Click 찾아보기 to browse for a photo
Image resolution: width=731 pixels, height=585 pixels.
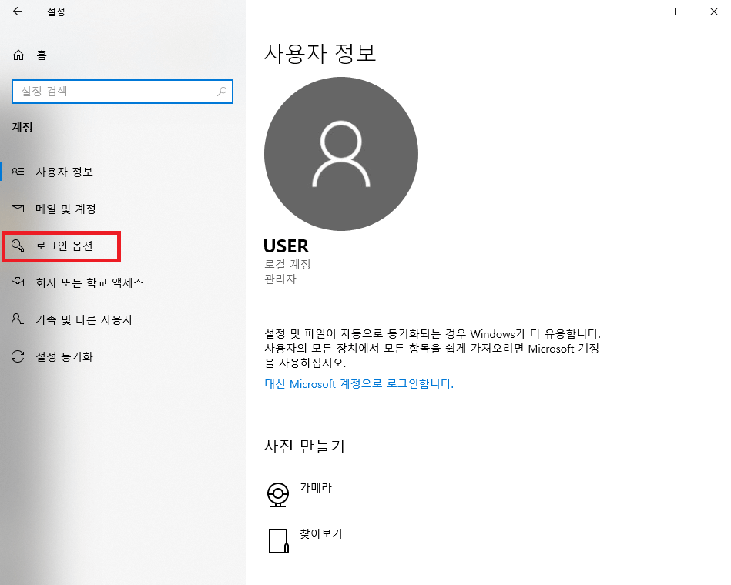click(322, 533)
